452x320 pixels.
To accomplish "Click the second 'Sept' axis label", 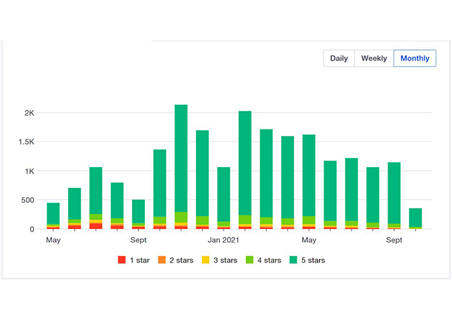I will pos(394,240).
